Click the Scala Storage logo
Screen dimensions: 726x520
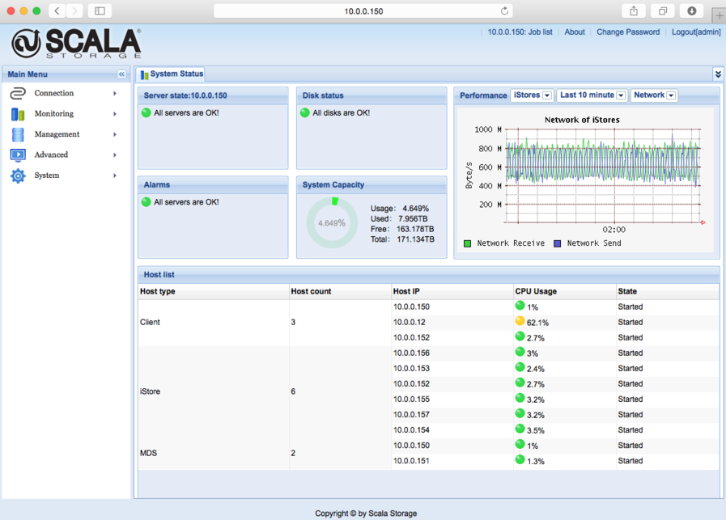point(76,43)
